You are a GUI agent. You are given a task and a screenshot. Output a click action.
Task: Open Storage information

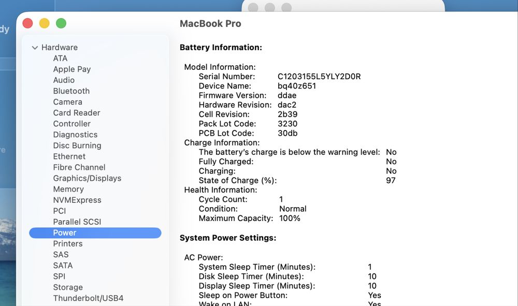click(68, 287)
